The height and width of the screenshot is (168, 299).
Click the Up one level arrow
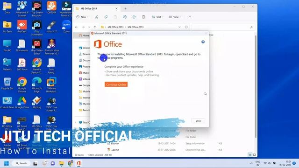click(95, 27)
